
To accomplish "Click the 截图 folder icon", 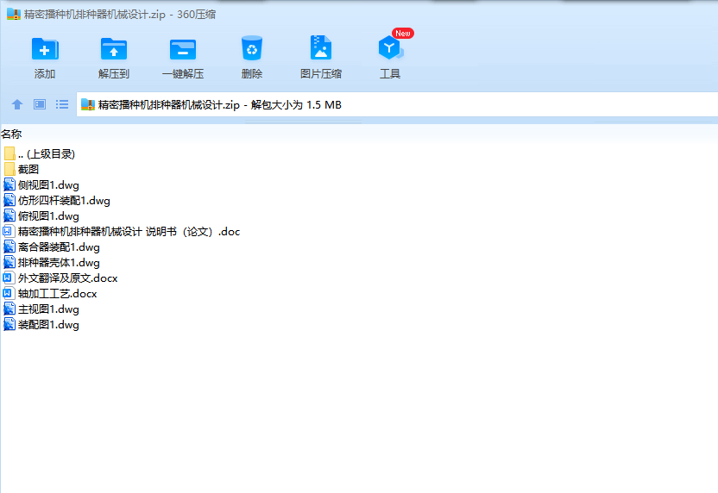I will point(9,169).
